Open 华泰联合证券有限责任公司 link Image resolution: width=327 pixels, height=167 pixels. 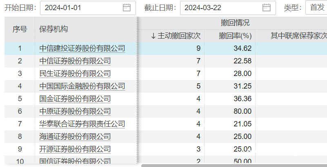coord(82,124)
